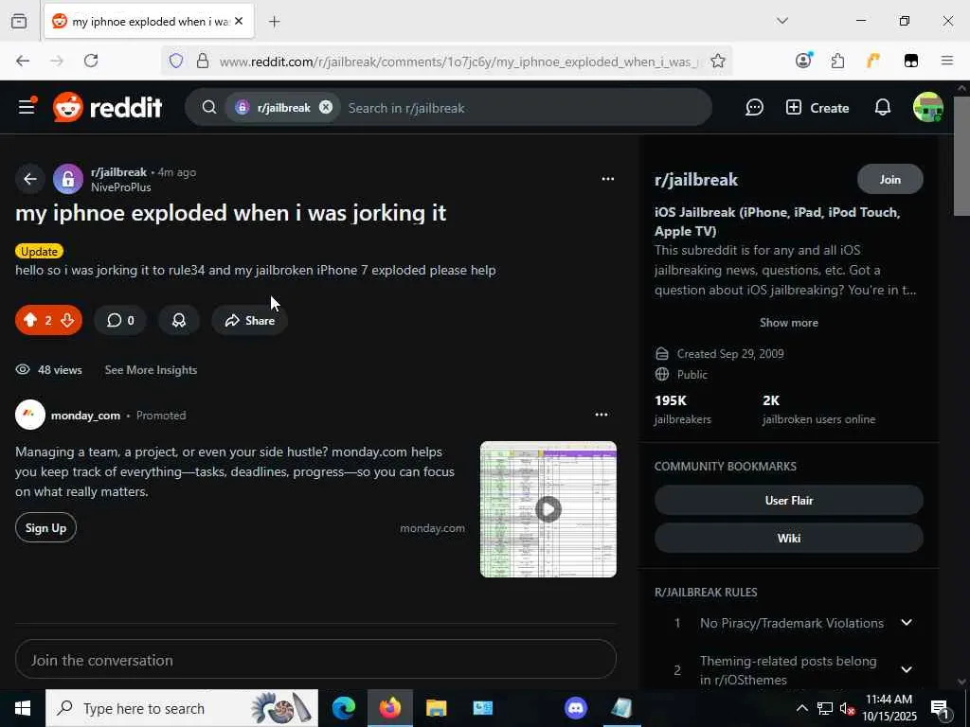Click the orange extension toolbar icon

pos(873,61)
